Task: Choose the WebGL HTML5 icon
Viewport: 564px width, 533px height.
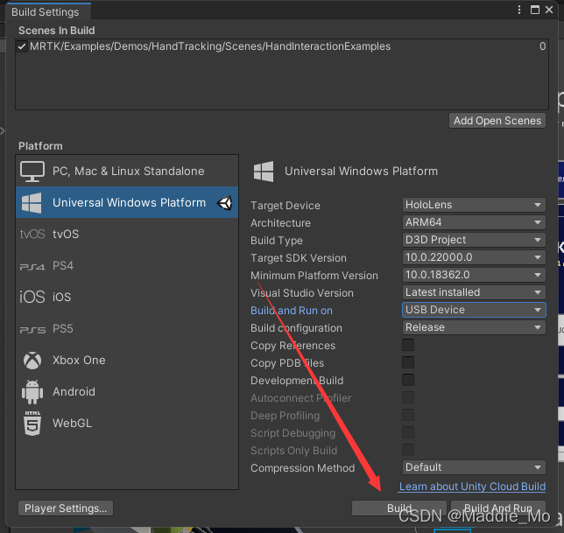Action: pyautogui.click(x=32, y=424)
